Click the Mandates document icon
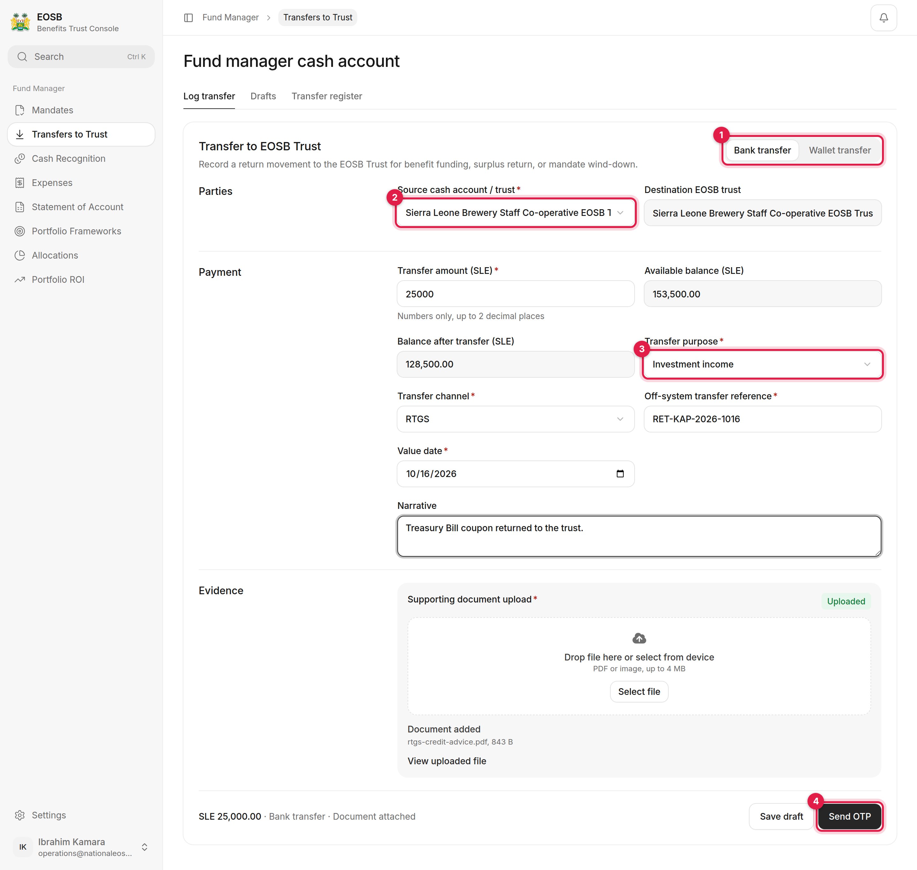917x870 pixels. point(19,110)
